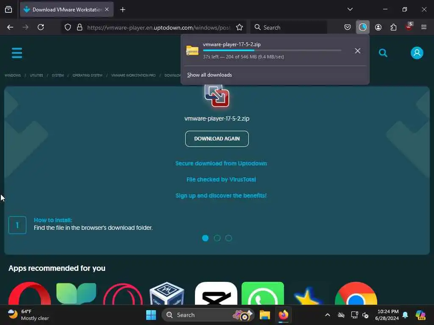The height and width of the screenshot is (325, 434).
Task: Select the Download VMware Workstation tab
Action: (x=67, y=9)
